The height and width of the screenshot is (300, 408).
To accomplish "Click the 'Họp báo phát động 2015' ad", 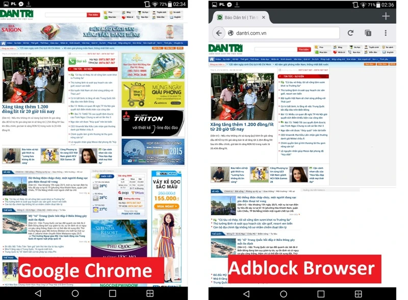I will coord(153,152).
